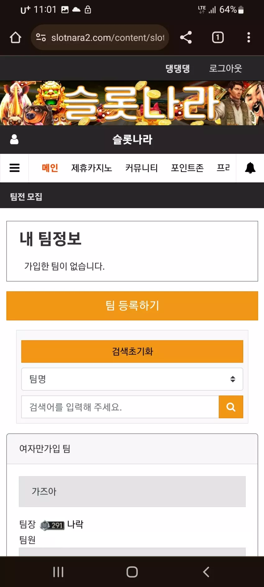Tap Android back navigation button
This screenshot has height=587, width=264.
pos(206,572)
